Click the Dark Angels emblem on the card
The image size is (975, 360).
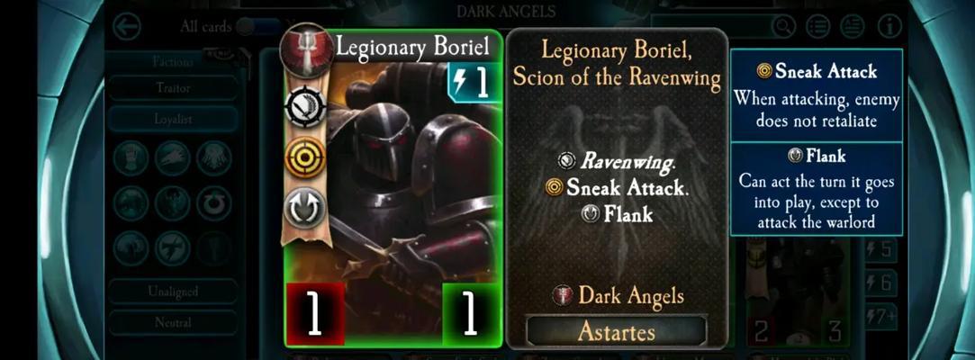306,49
